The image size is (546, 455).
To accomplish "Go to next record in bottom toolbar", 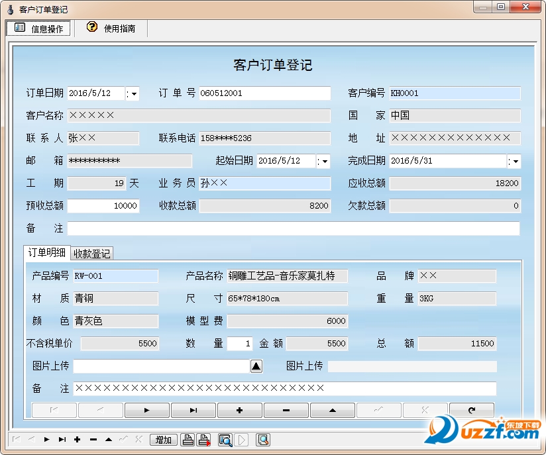I will point(46,439).
